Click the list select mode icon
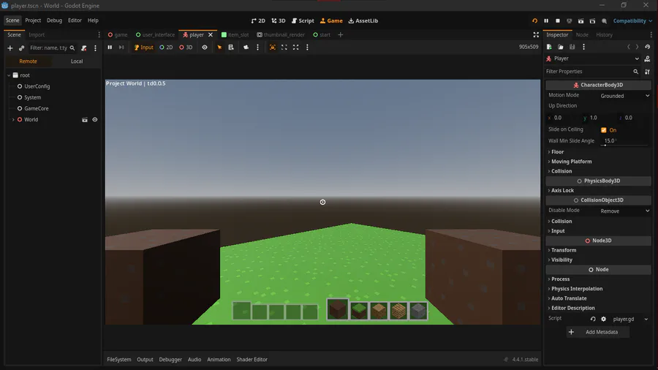Viewport: 658px width, 370px height. click(x=231, y=48)
